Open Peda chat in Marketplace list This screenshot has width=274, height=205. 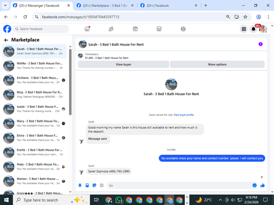pos(34,166)
